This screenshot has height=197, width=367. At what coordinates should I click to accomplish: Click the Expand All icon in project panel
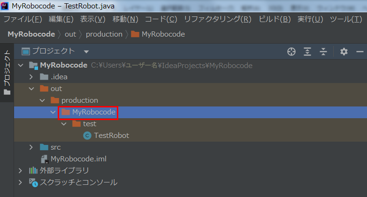click(307, 52)
